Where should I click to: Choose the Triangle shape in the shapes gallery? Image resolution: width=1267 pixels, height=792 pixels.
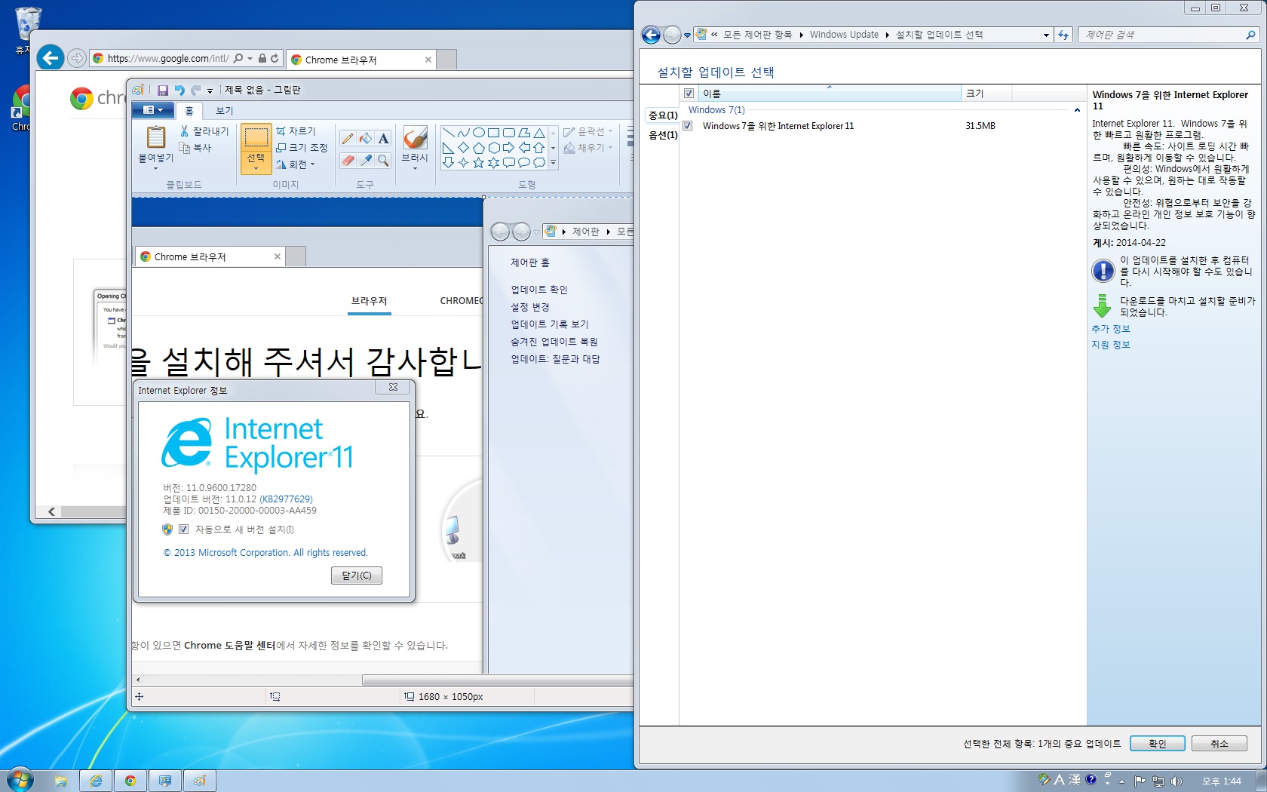539,133
